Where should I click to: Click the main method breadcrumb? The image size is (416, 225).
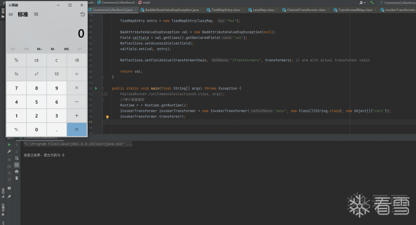[x=144, y=2]
